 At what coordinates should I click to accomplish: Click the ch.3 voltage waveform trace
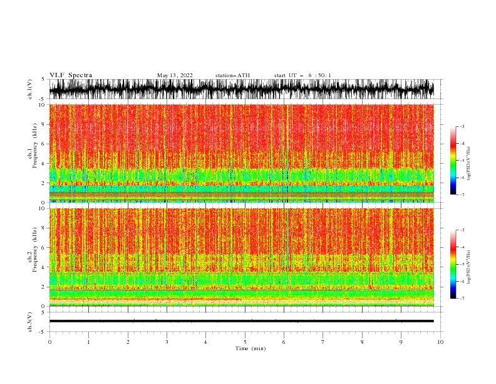pos(242,321)
